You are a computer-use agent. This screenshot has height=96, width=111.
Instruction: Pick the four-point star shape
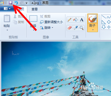pyautogui.click(x=109, y=27)
